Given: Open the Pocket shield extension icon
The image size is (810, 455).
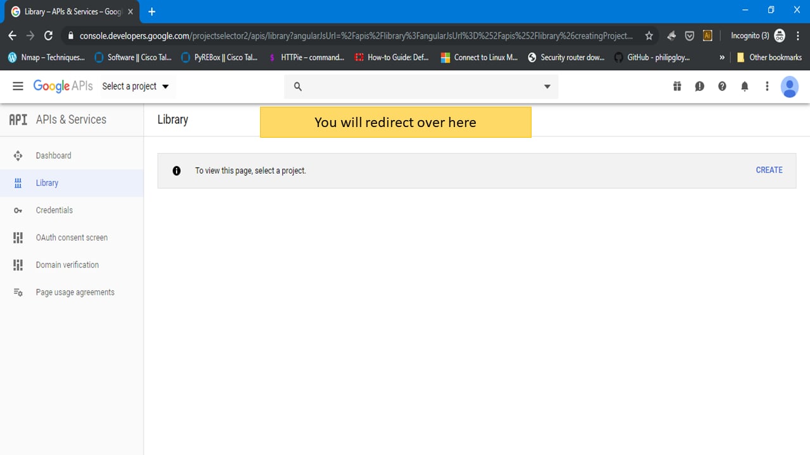Looking at the screenshot, I should pyautogui.click(x=690, y=36).
